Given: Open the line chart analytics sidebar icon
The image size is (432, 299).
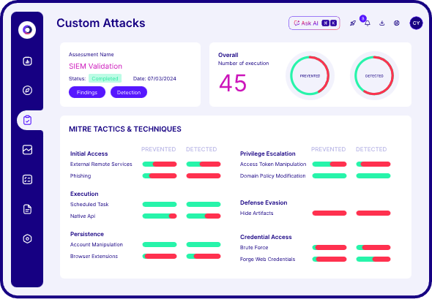Looking at the screenshot, I should point(27,150).
